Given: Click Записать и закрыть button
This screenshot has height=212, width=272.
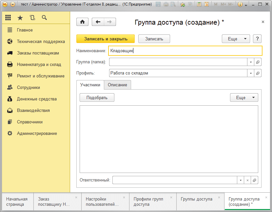Looking at the screenshot, I should pyautogui.click(x=106, y=39).
